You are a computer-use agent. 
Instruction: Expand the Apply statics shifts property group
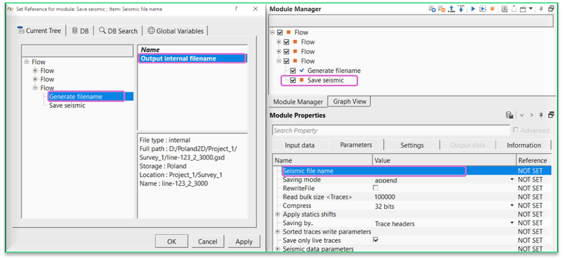pos(277,214)
